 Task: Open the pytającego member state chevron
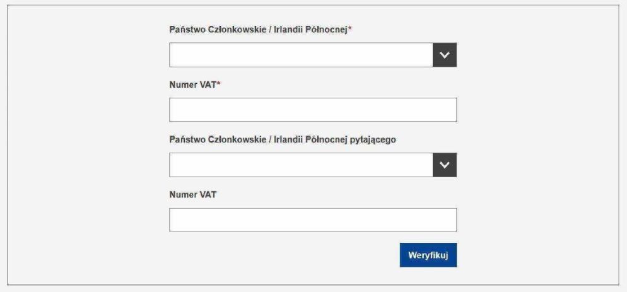click(444, 165)
